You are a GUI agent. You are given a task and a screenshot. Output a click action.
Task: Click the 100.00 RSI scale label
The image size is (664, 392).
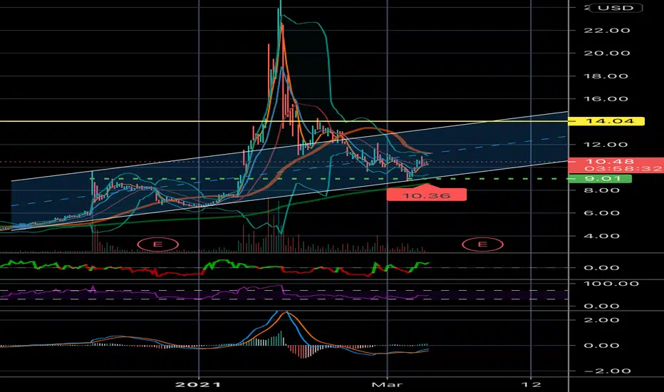(x=611, y=284)
